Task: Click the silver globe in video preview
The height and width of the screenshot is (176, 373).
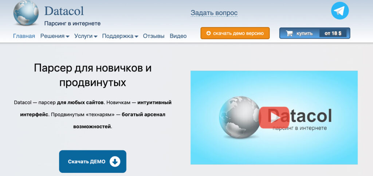Action: [240, 117]
